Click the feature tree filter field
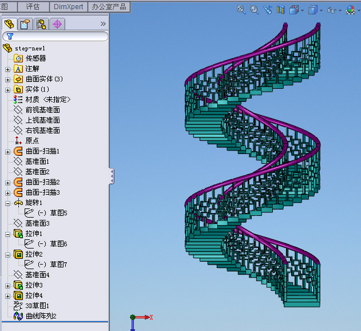This screenshot has height=331, width=361. point(55,36)
